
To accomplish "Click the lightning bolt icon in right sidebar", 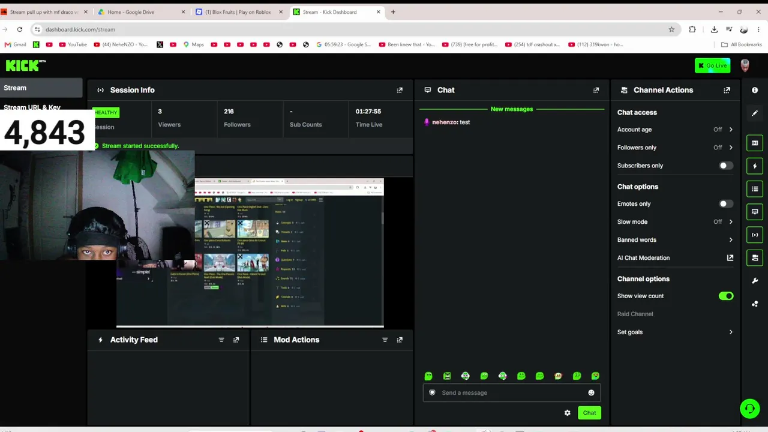I will pyautogui.click(x=755, y=166).
